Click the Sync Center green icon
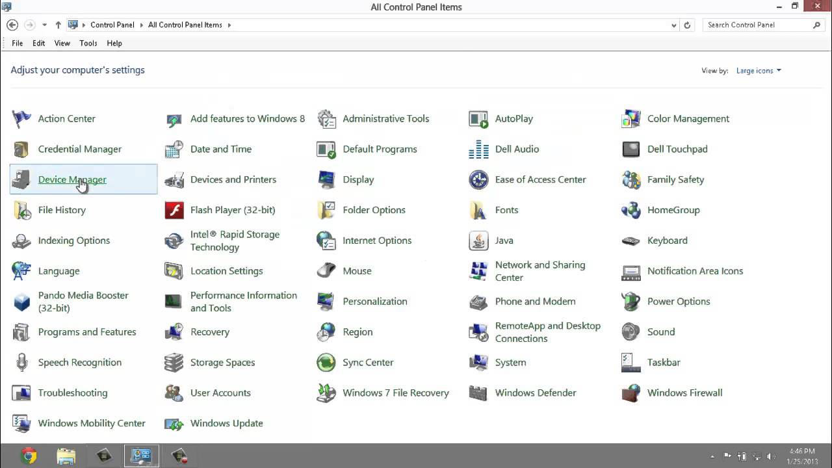The height and width of the screenshot is (468, 832). click(x=326, y=362)
